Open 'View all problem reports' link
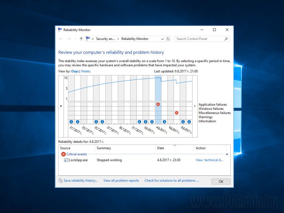 [x=121, y=180]
